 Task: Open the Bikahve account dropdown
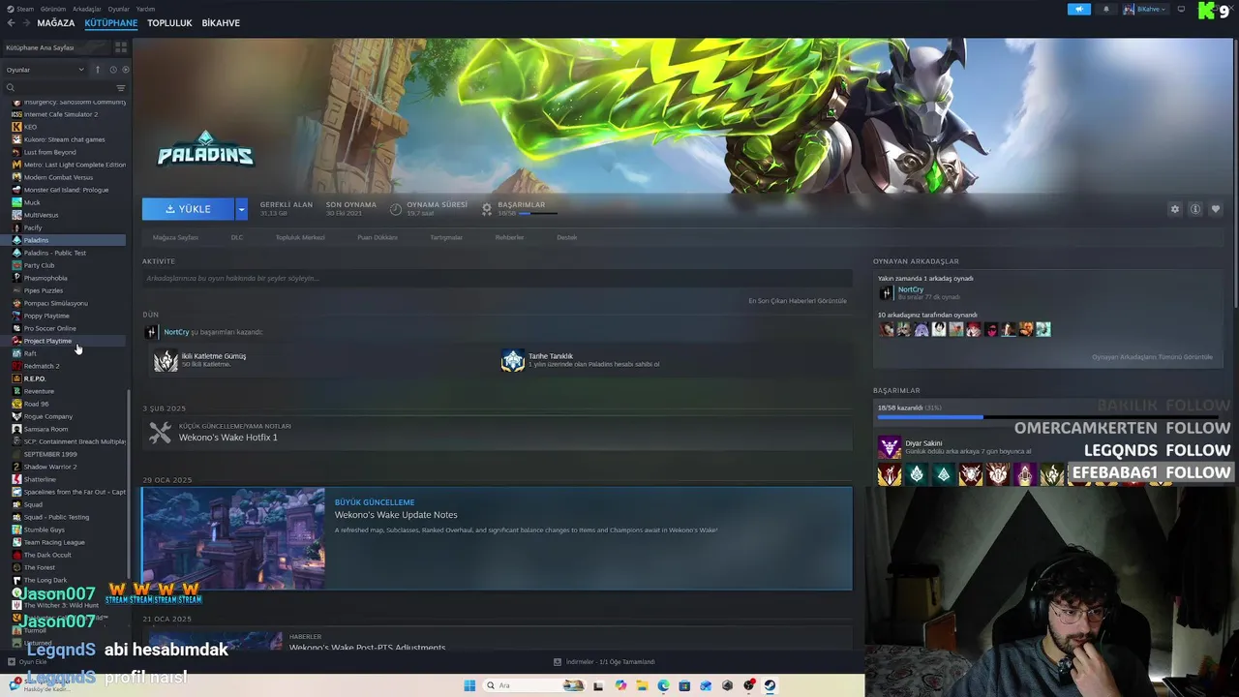click(1145, 9)
